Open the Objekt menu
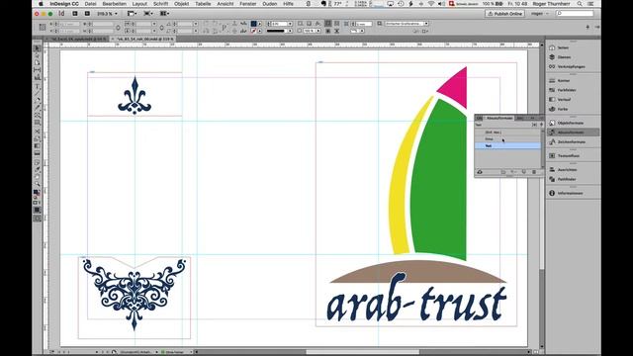 182,4
